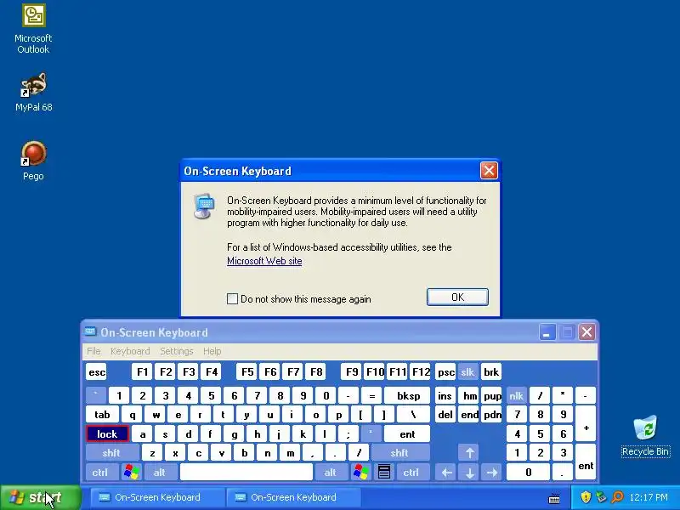The image size is (680, 510).
Task: Click the main ent key
Action: click(407, 433)
